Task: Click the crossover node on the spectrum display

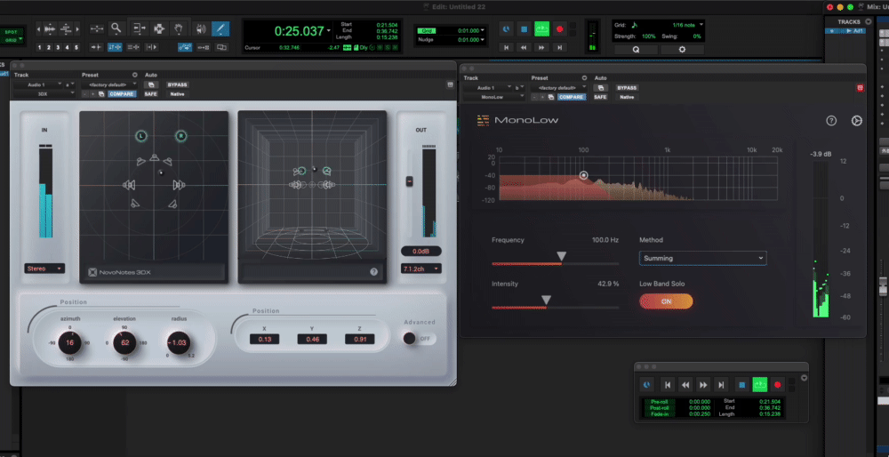Action: [x=583, y=175]
